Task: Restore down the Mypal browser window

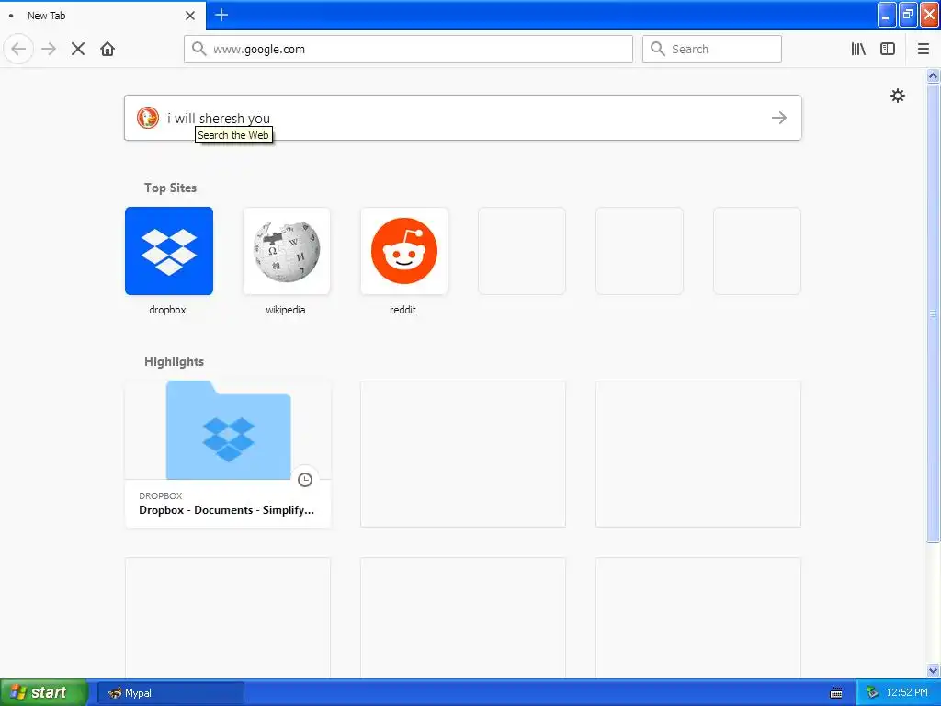Action: (908, 15)
